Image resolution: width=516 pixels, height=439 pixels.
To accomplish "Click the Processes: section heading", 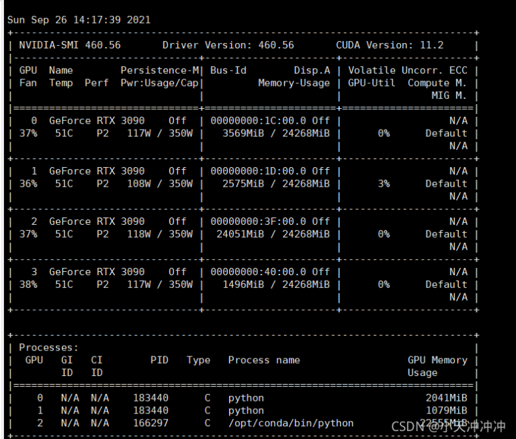I will pyautogui.click(x=48, y=348).
